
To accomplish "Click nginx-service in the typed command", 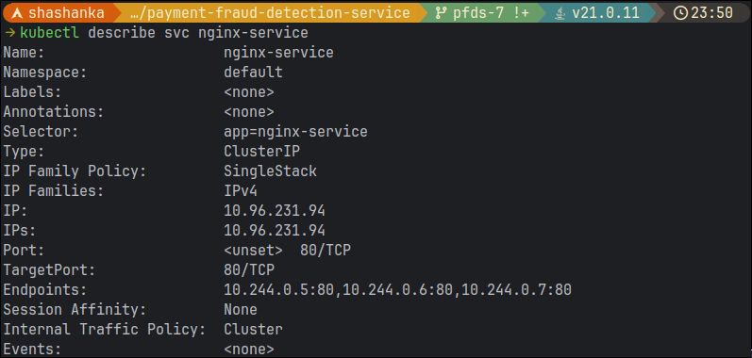I will pos(253,33).
